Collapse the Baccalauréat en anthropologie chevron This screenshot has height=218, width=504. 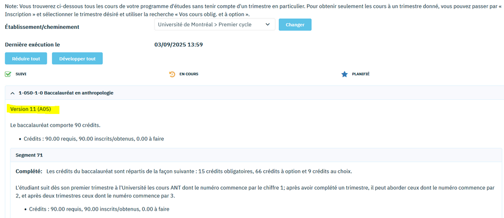tap(13, 93)
